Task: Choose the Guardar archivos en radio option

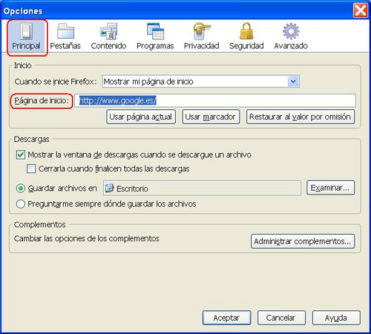Action: click(21, 189)
